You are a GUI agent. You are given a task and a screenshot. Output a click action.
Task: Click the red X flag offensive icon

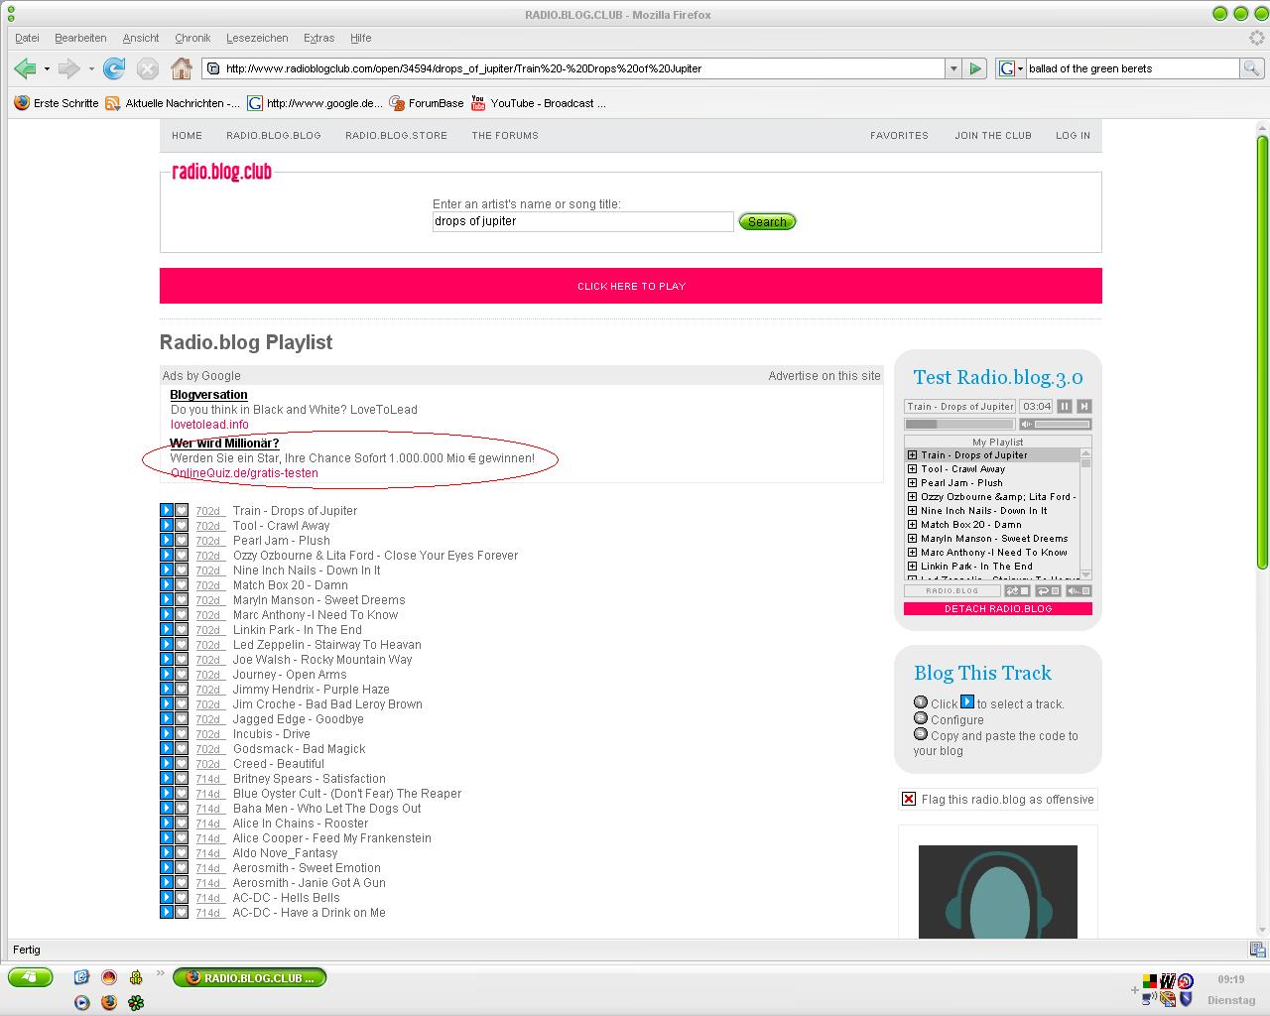909,799
